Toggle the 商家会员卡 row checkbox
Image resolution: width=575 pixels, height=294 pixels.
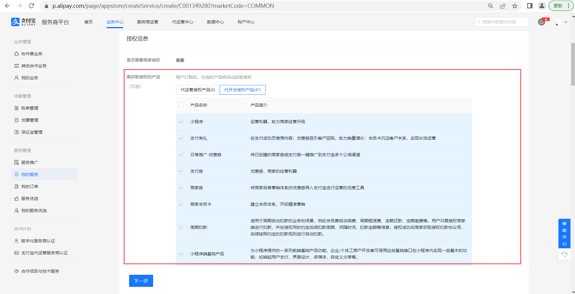pos(181,204)
